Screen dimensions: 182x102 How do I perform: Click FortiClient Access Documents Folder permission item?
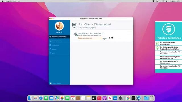point(169,48)
